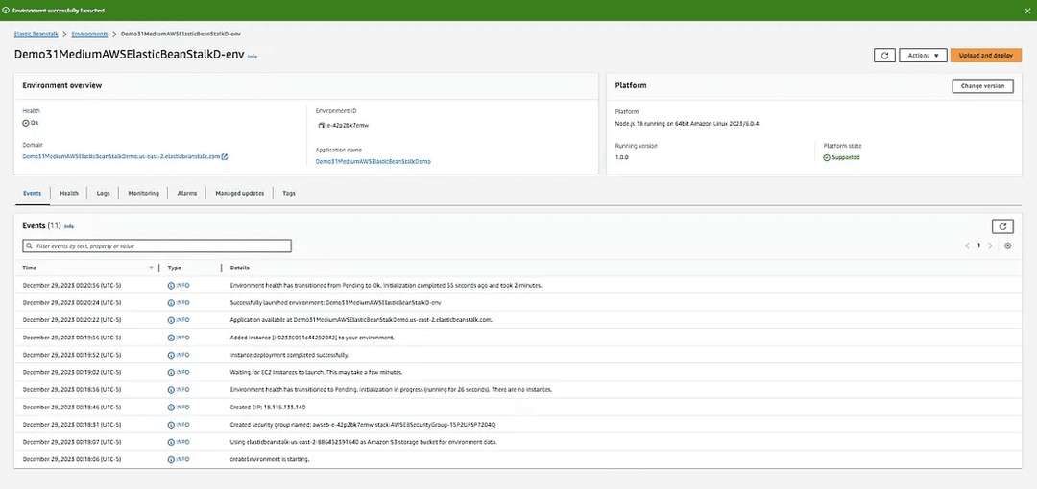Image resolution: width=1037 pixels, height=489 pixels.
Task: Select the Events tab
Action: [32, 193]
